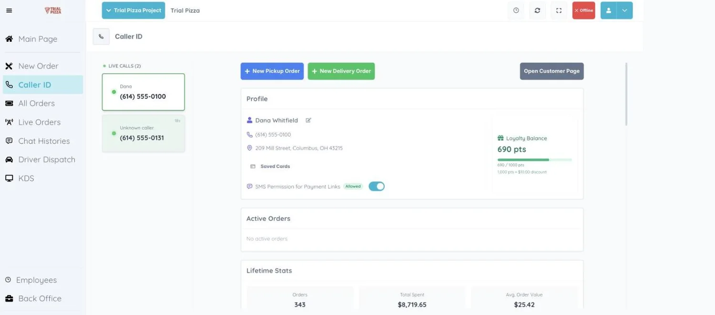
Task: Open Driver Dispatch in sidebar
Action: point(43,159)
